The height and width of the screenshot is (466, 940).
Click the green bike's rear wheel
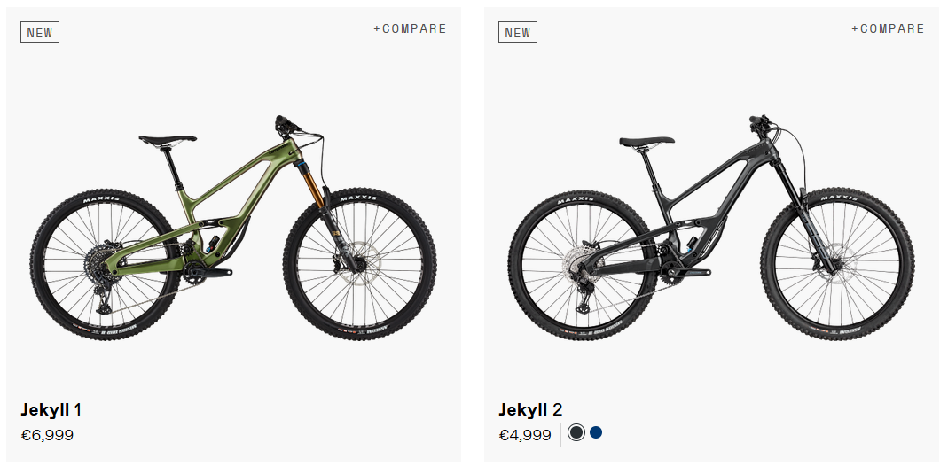(106, 264)
